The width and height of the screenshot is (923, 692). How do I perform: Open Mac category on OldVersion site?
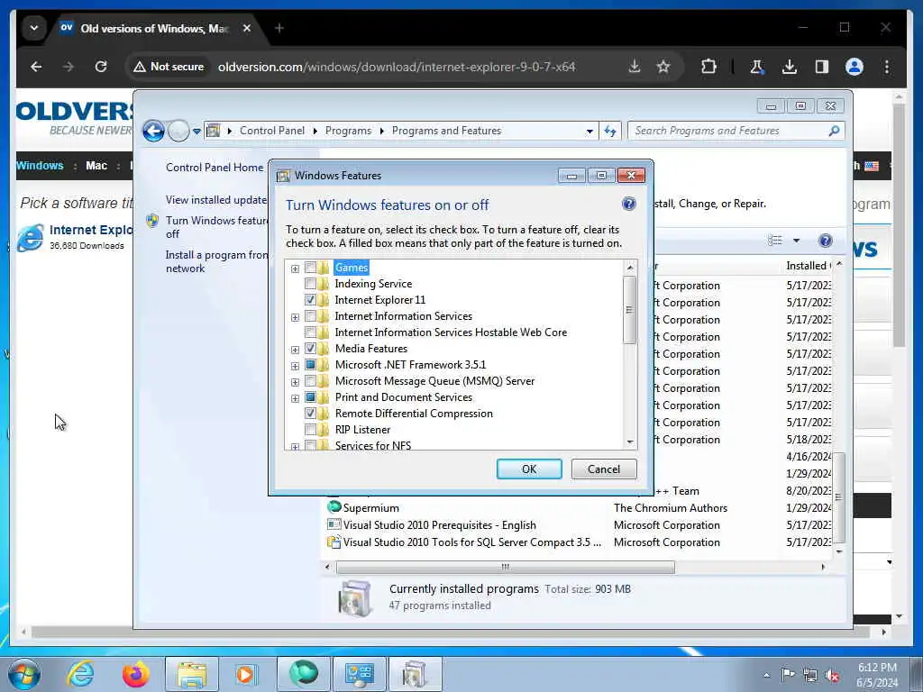(x=96, y=166)
